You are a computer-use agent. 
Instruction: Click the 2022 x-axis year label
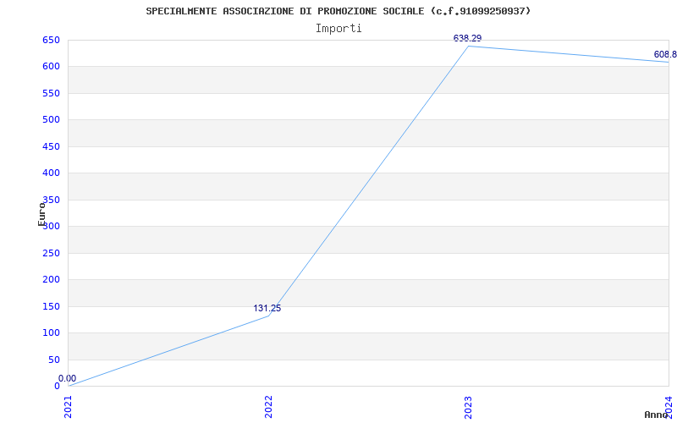click(268, 407)
